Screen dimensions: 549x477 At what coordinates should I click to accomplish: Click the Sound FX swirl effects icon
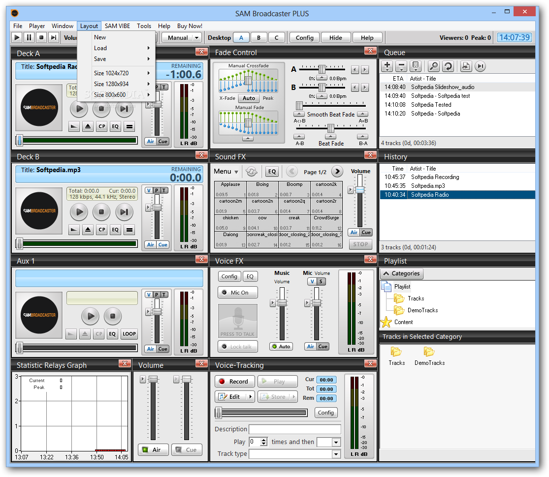(251, 171)
